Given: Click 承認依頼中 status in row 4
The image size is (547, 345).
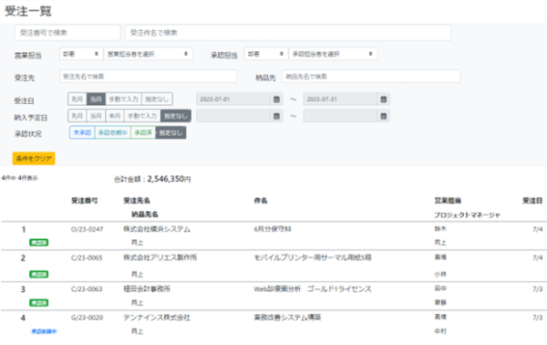Looking at the screenshot, I should [x=44, y=331].
